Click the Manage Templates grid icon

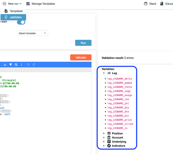pyautogui.click(x=28, y=4)
